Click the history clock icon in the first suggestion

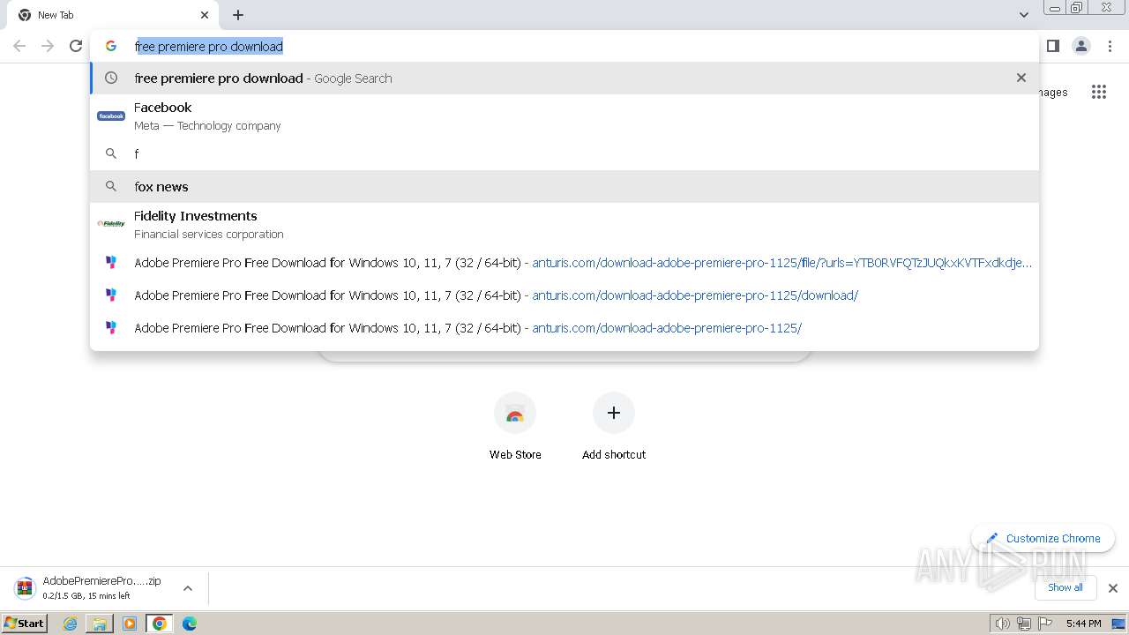click(111, 78)
